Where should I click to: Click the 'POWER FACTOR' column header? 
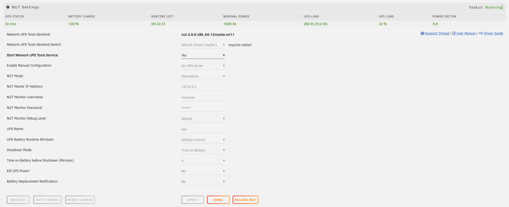(x=444, y=16)
